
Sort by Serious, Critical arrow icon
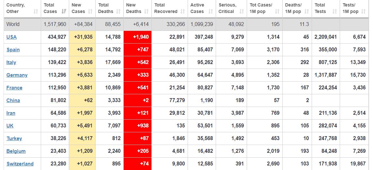pyautogui.click(x=242, y=11)
